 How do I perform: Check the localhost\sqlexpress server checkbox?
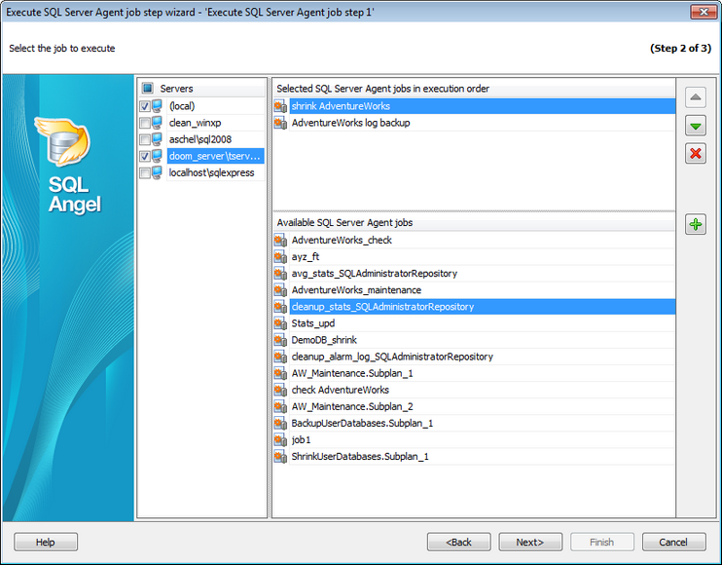[x=145, y=173]
